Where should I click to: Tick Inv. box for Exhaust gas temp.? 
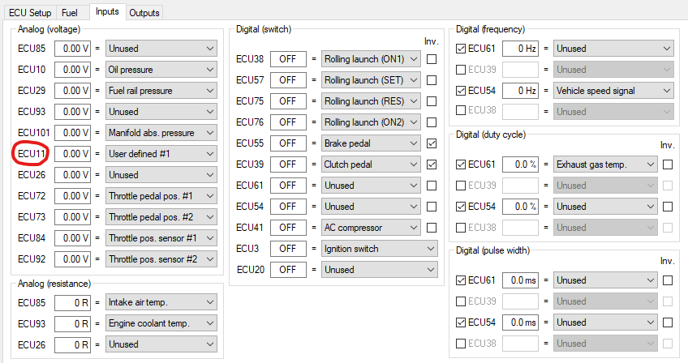click(x=668, y=164)
